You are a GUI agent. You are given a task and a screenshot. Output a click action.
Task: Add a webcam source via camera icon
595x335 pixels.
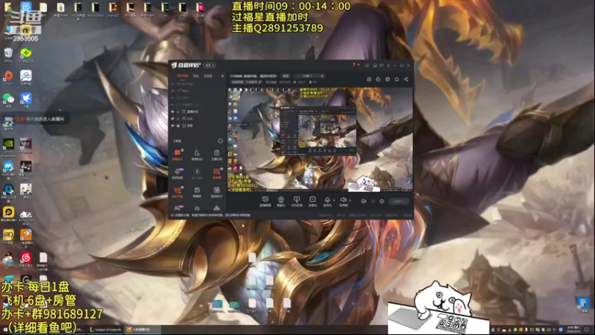pyautogui.click(x=281, y=199)
